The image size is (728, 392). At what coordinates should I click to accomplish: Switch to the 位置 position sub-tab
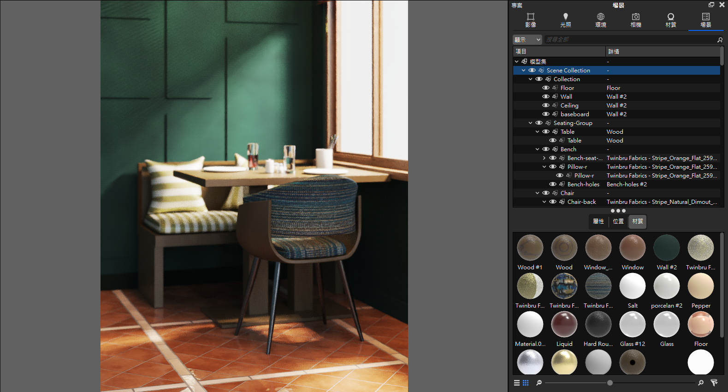618,221
